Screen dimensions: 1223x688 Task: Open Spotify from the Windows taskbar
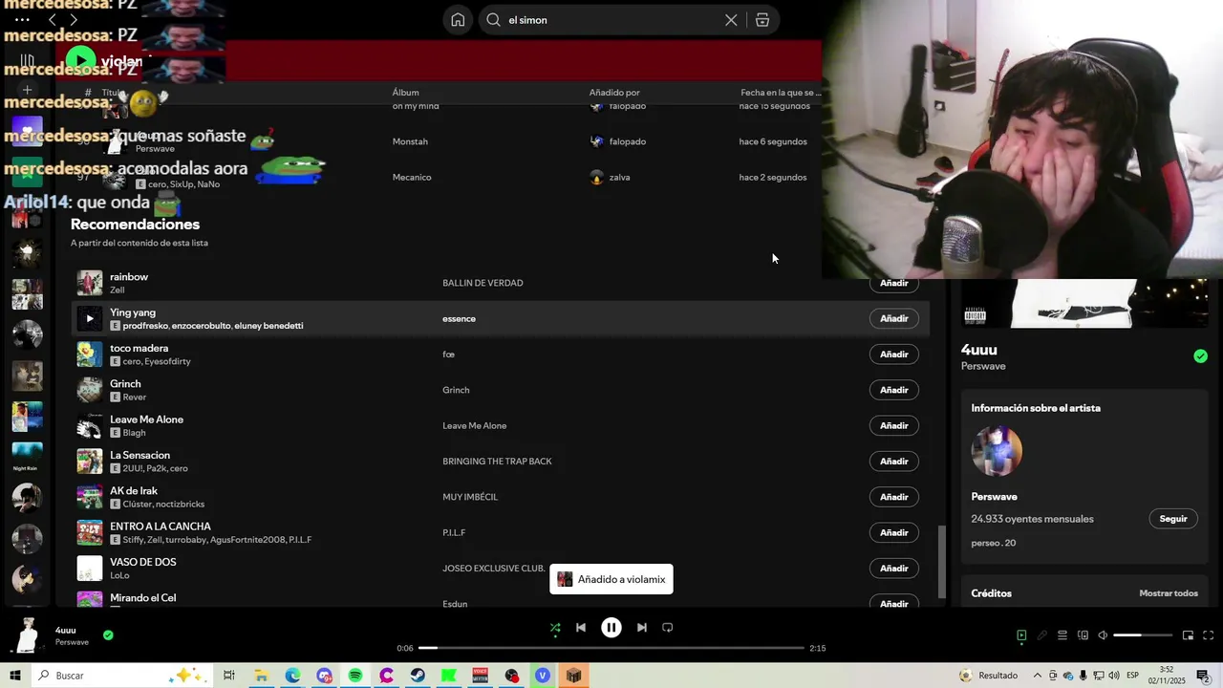pyautogui.click(x=355, y=676)
